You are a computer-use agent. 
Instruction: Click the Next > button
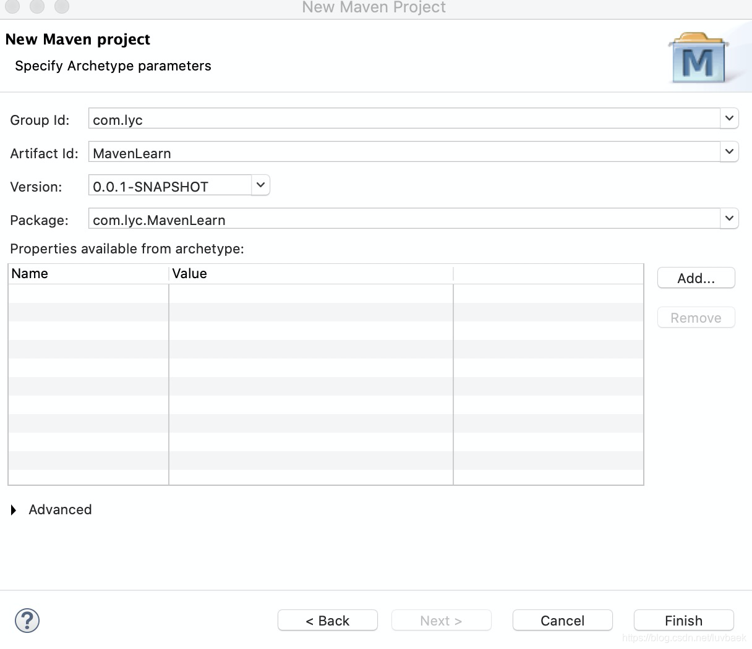click(442, 621)
